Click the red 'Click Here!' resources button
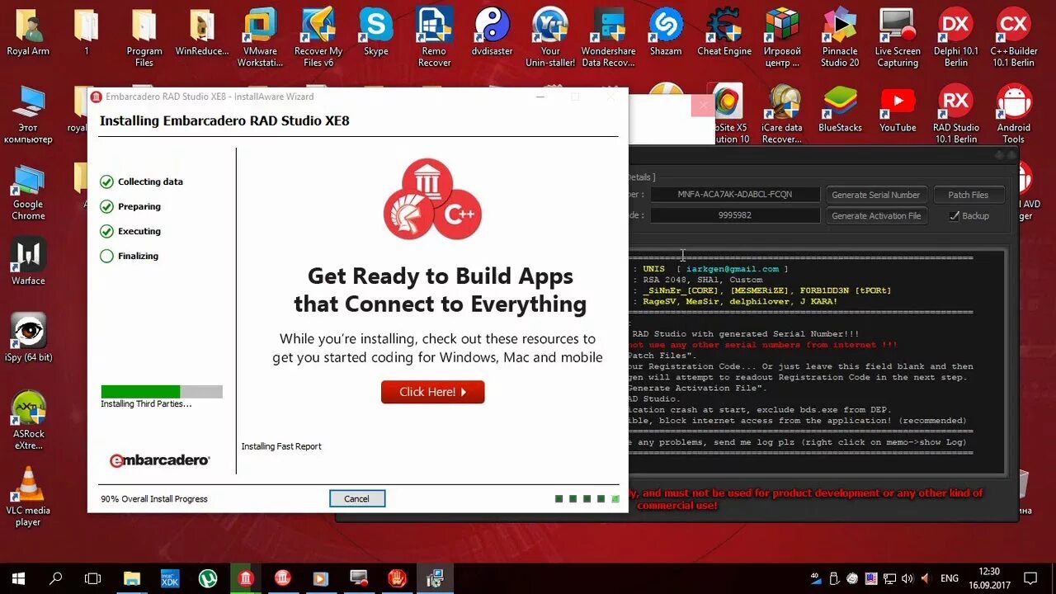Viewport: 1056px width, 594px height. (432, 392)
